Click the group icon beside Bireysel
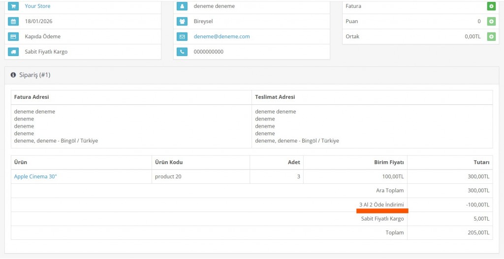This screenshot has height=259, width=504. [x=182, y=22]
